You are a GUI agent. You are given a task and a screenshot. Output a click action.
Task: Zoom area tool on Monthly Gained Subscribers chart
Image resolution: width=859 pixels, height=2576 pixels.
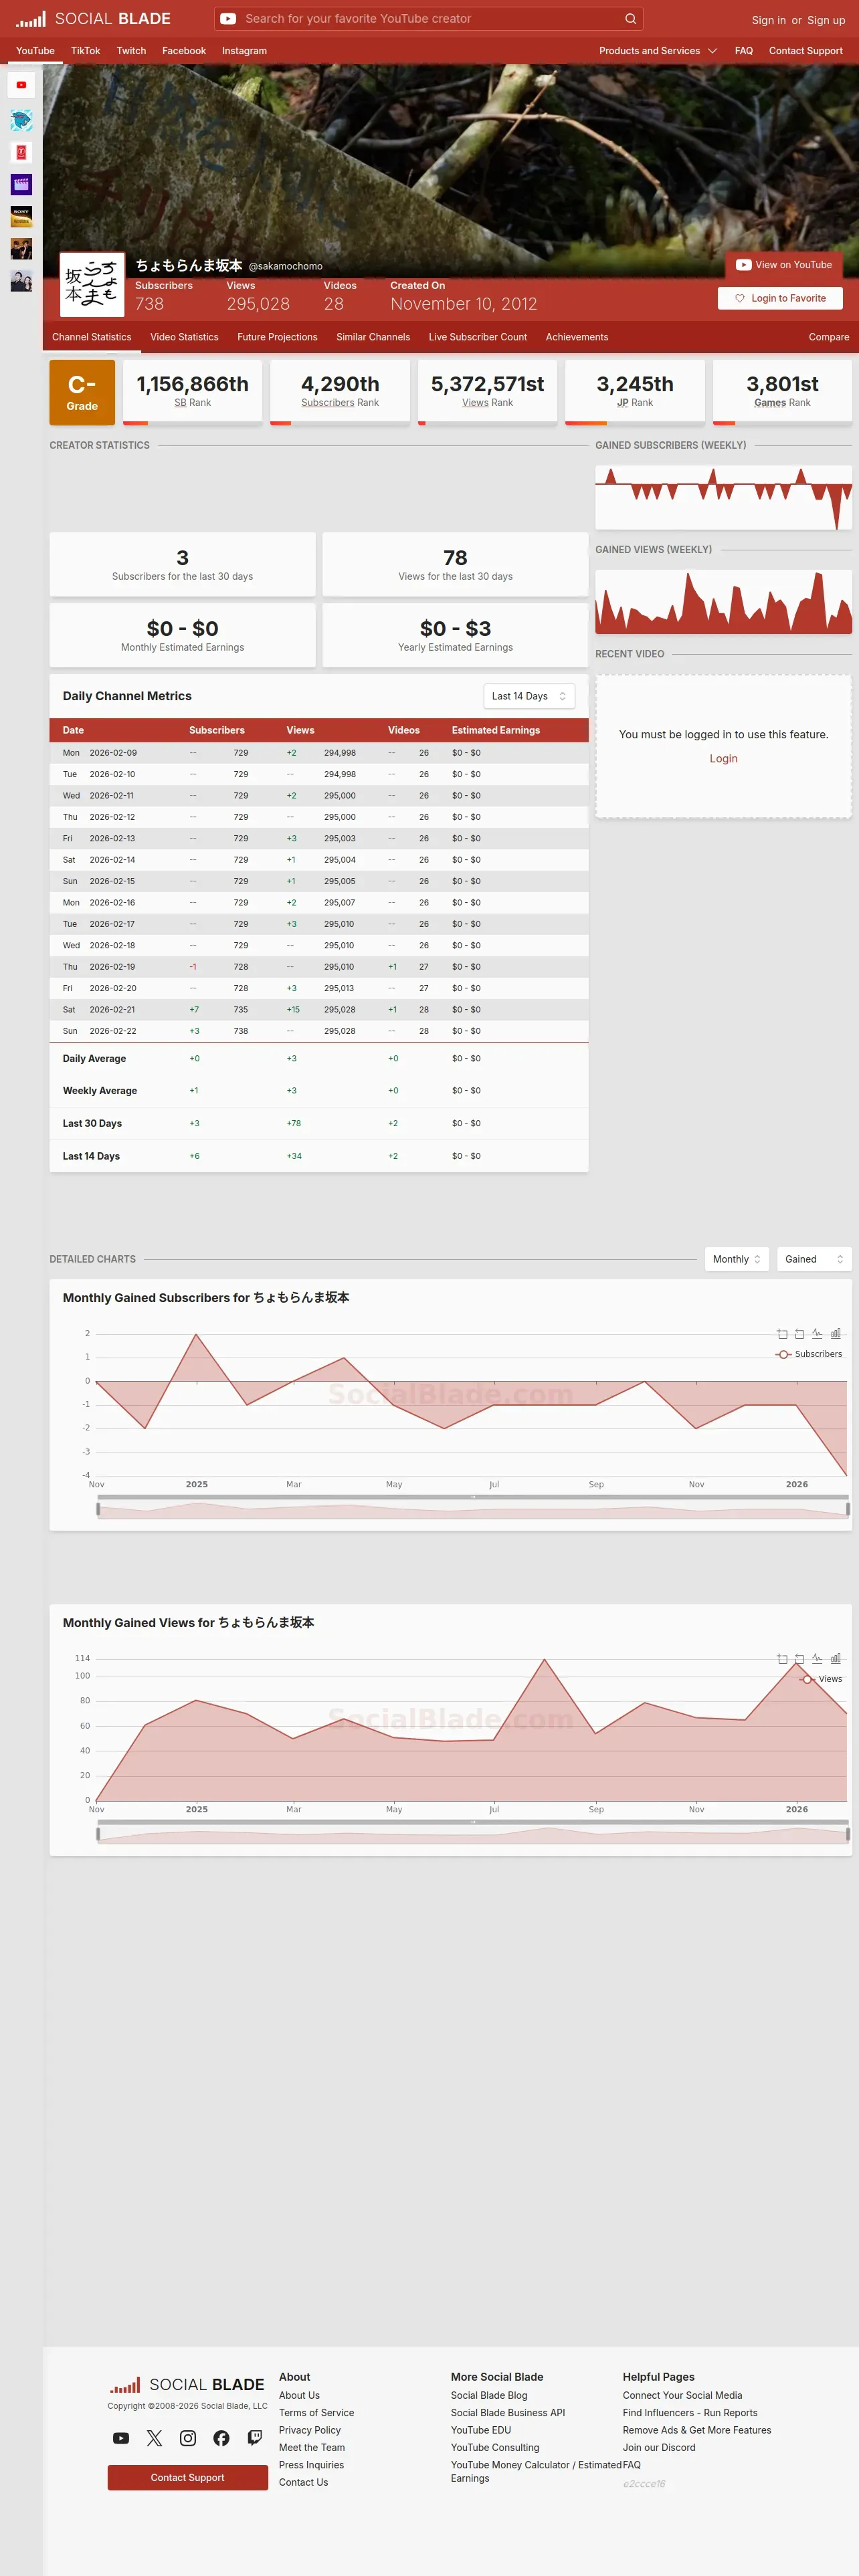pyautogui.click(x=782, y=1334)
